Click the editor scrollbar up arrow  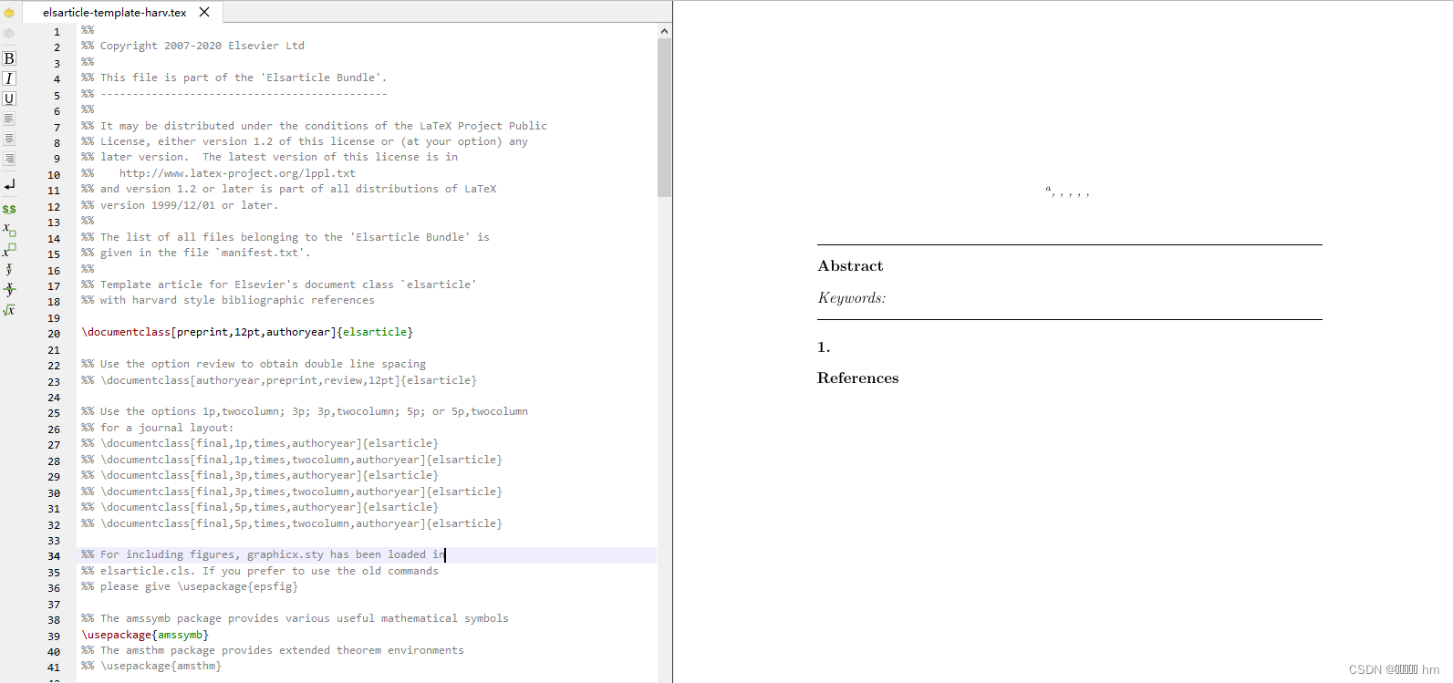(x=664, y=31)
